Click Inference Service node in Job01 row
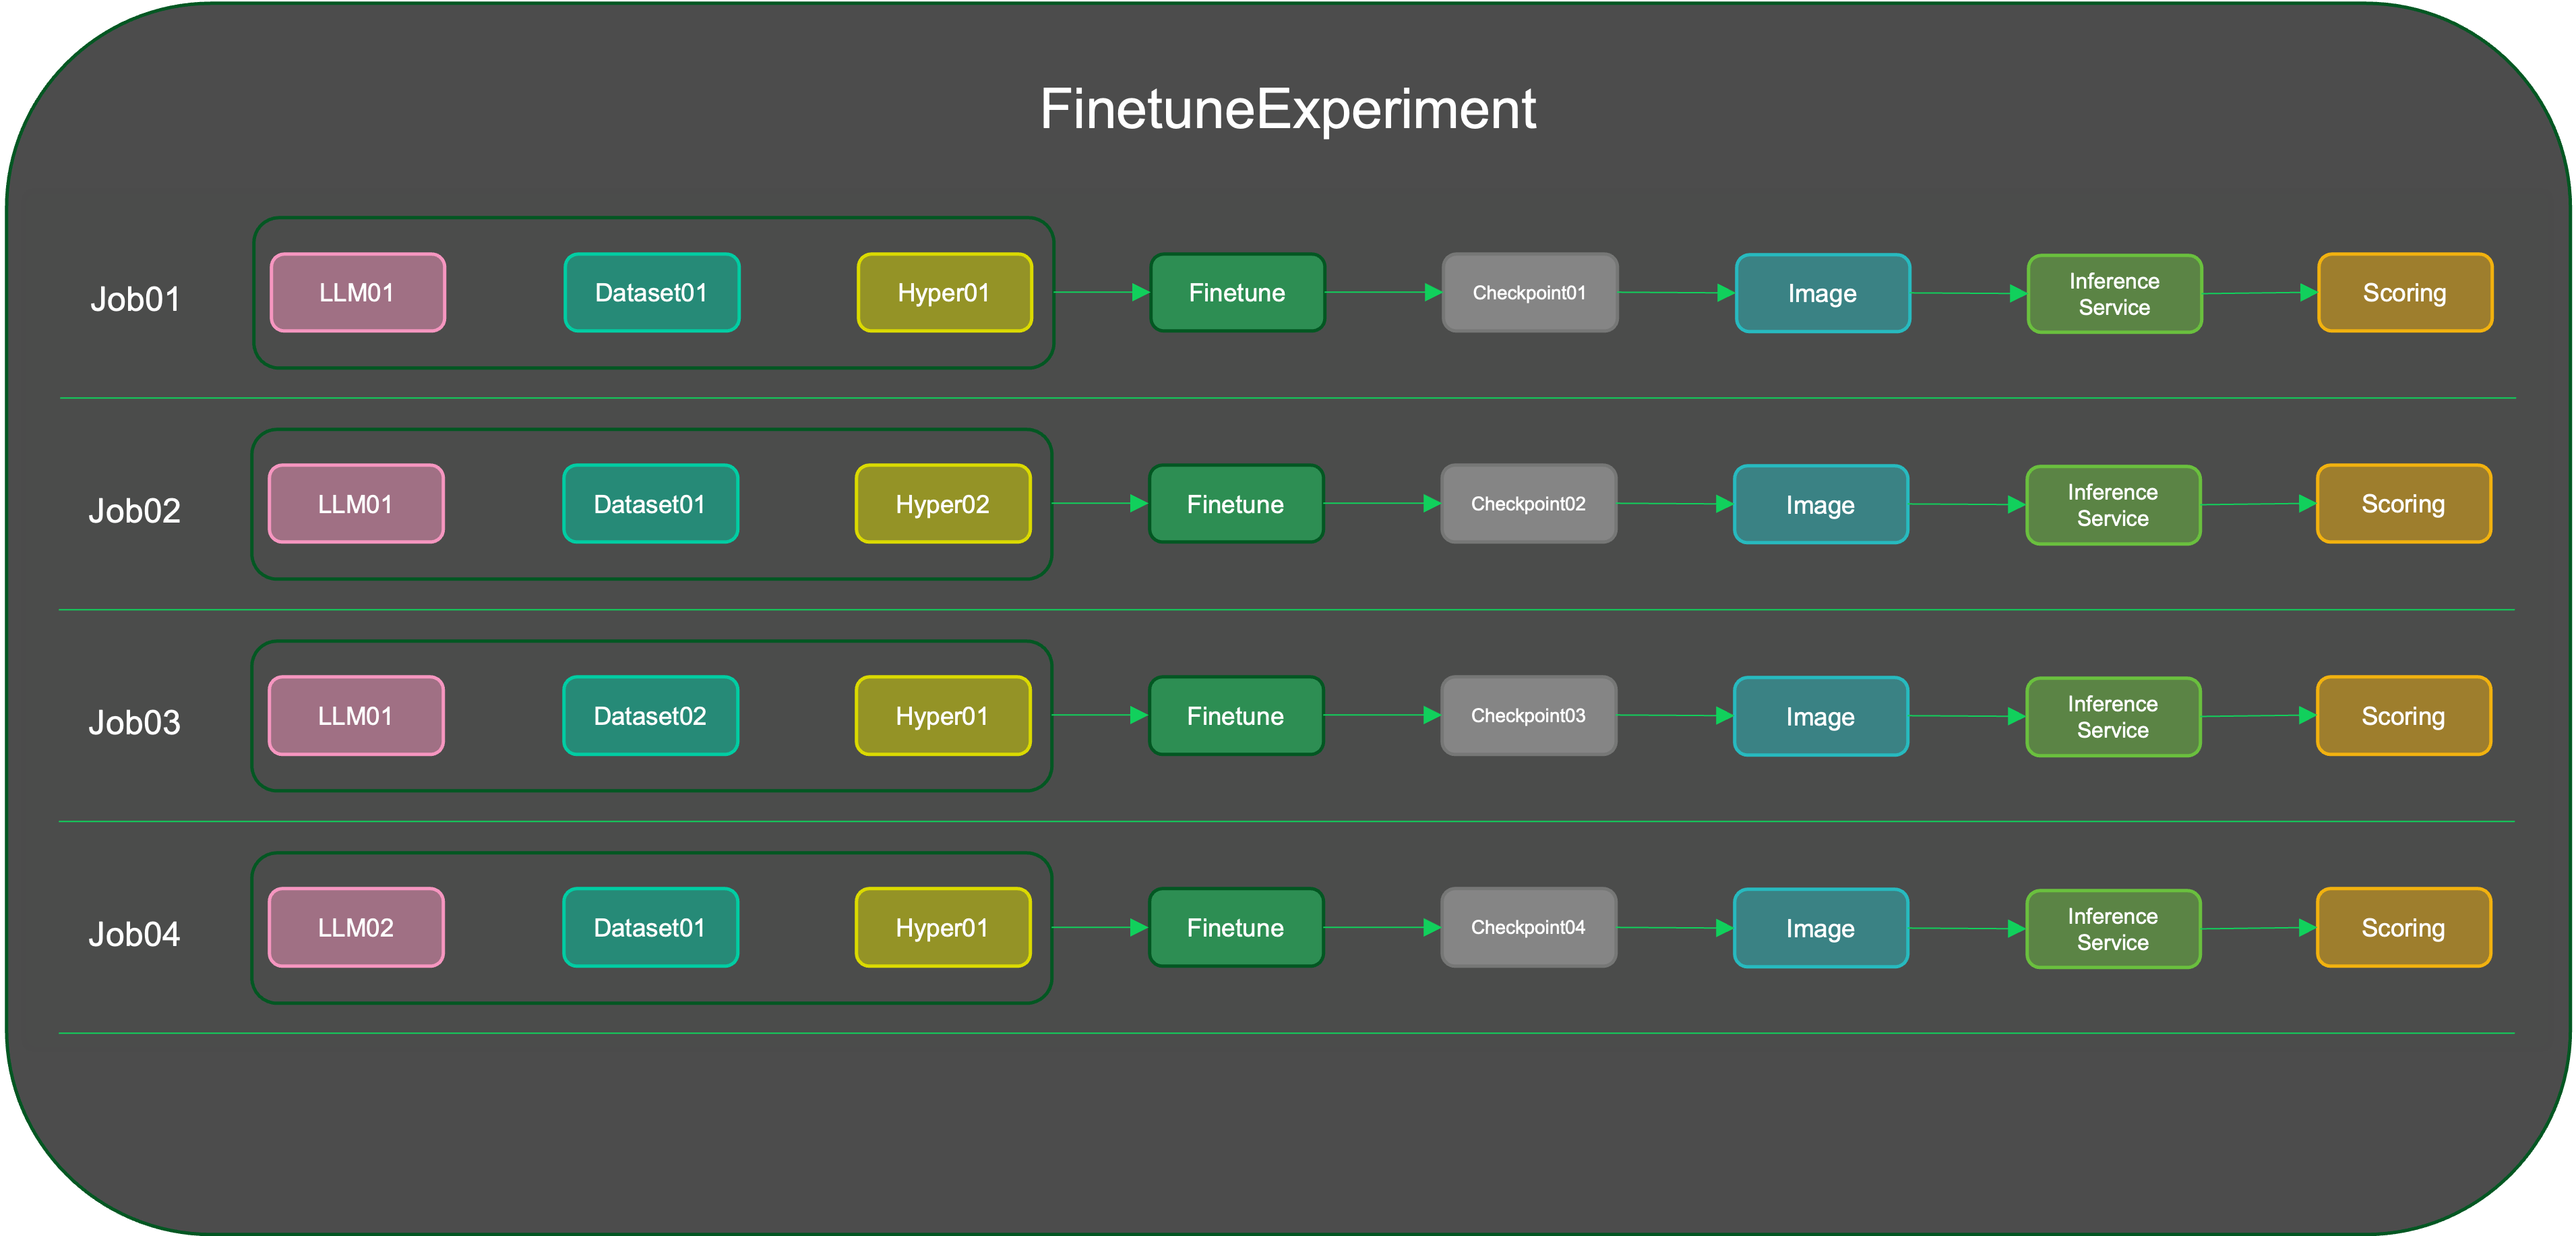 pos(2114,293)
